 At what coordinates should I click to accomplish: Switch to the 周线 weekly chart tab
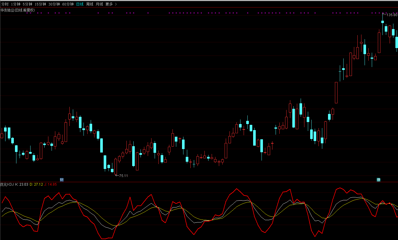[x=90, y=4]
